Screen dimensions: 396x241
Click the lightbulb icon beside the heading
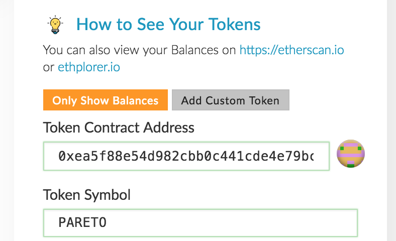point(55,25)
